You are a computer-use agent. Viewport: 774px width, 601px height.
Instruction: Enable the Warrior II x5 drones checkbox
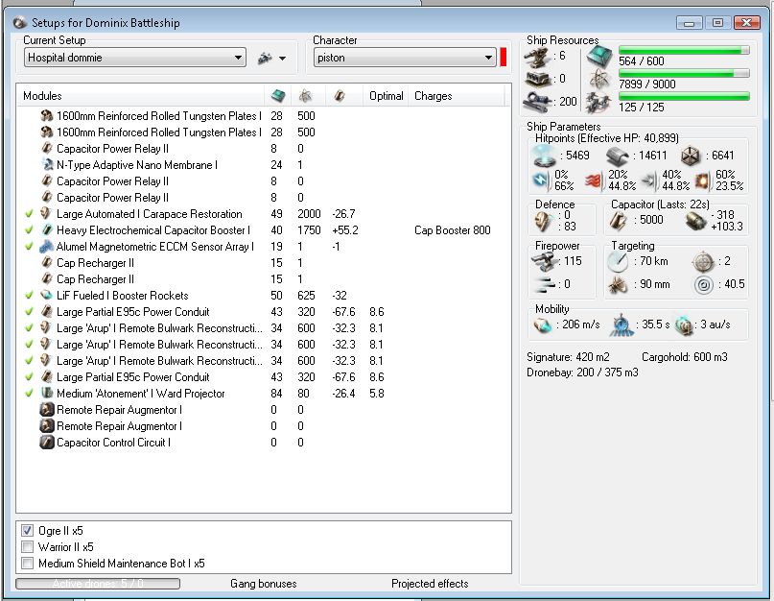(27, 547)
